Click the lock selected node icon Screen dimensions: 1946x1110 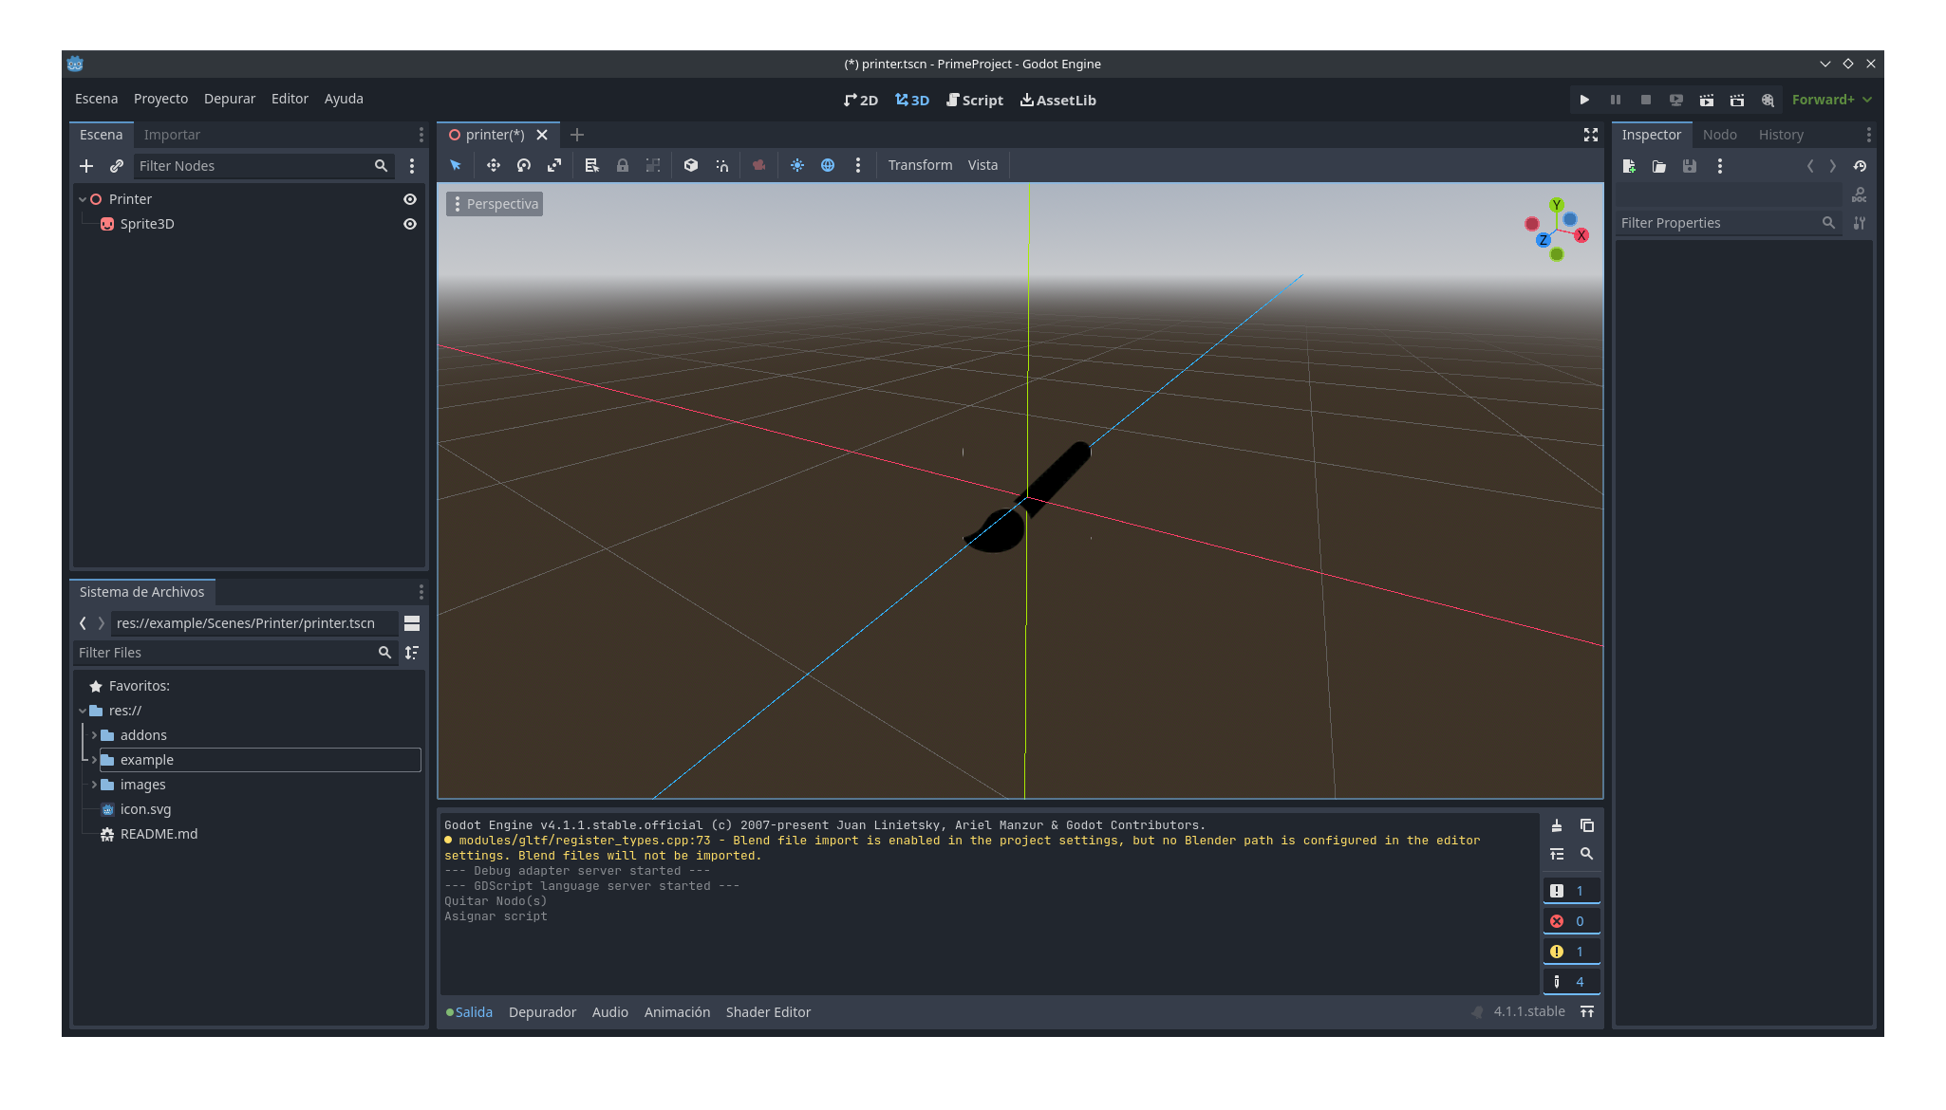623,165
